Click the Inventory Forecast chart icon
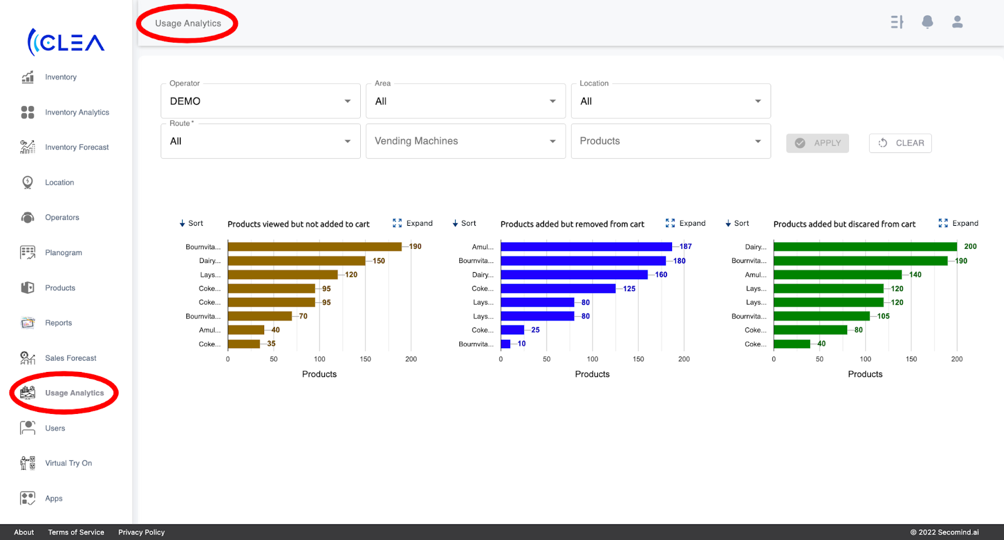 (28, 147)
